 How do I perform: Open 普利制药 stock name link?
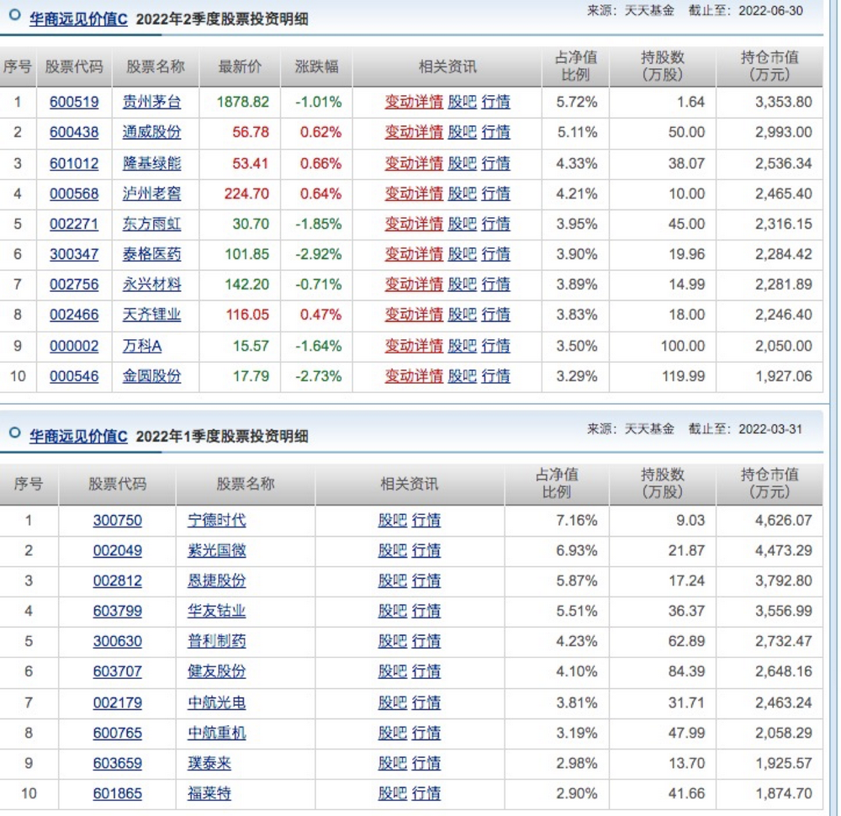(x=217, y=641)
